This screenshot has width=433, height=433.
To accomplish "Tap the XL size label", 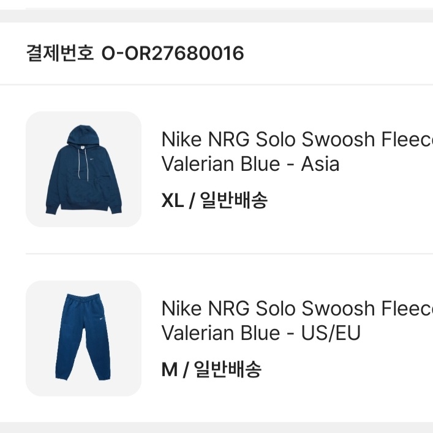I will point(172,201).
